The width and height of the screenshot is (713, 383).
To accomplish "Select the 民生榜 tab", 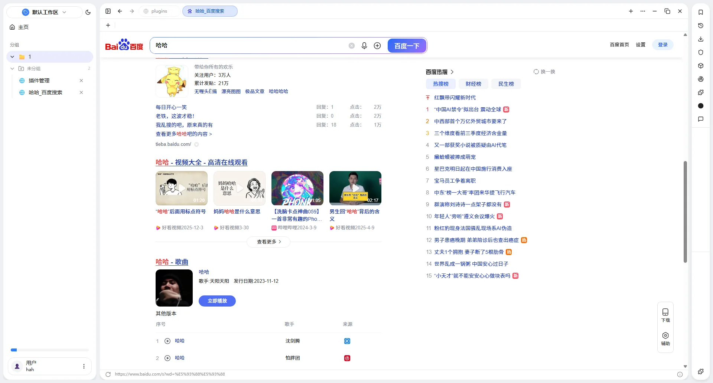I will pos(506,84).
